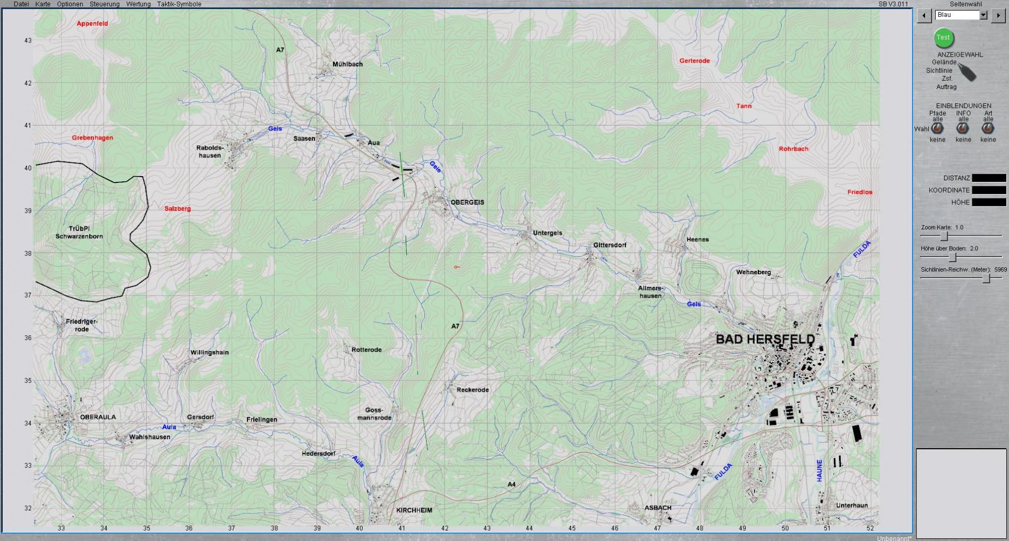Turn the Anzeigewahl rotary selector knob
This screenshot has width=1009, height=541.
click(x=968, y=73)
